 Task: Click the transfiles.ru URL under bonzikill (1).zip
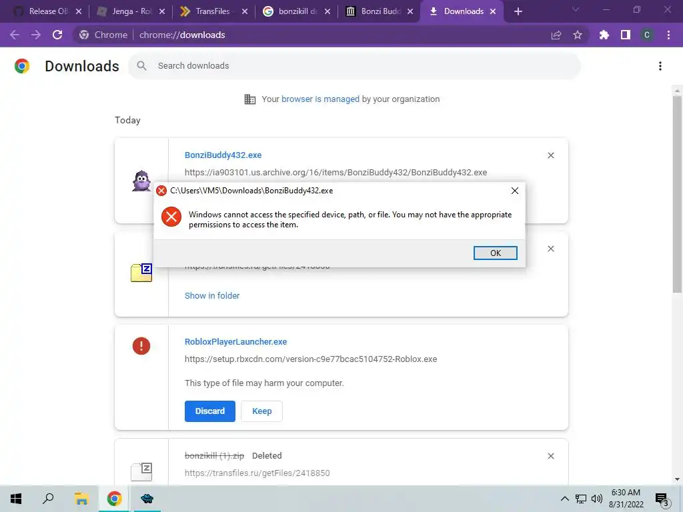tap(257, 473)
